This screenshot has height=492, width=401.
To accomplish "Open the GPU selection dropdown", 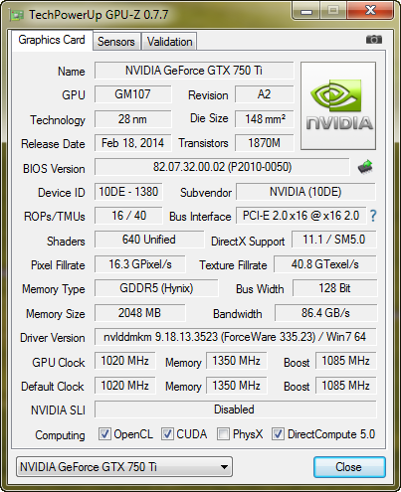I will [x=124, y=467].
